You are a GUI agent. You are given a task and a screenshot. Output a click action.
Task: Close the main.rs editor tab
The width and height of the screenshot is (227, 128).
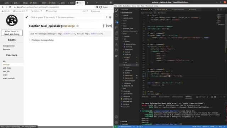coord(152,10)
